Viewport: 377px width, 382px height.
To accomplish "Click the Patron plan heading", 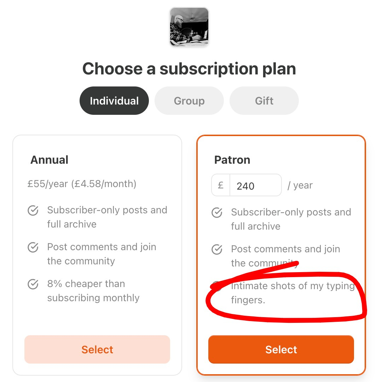I will click(232, 160).
